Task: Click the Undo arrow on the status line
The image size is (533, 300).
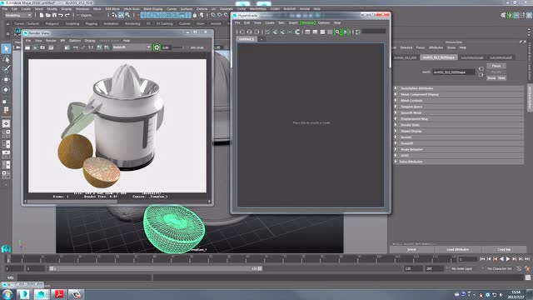Action: click(x=61, y=15)
